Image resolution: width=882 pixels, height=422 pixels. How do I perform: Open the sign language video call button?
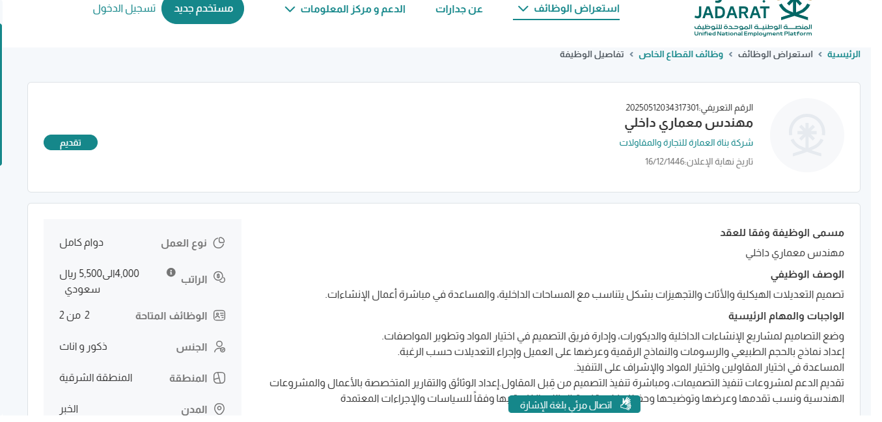tap(574, 404)
